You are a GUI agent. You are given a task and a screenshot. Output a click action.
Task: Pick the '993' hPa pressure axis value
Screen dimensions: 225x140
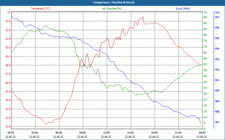point(217,59)
